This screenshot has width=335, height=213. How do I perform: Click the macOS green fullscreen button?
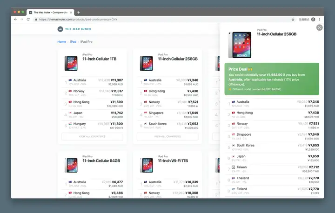click(23, 12)
